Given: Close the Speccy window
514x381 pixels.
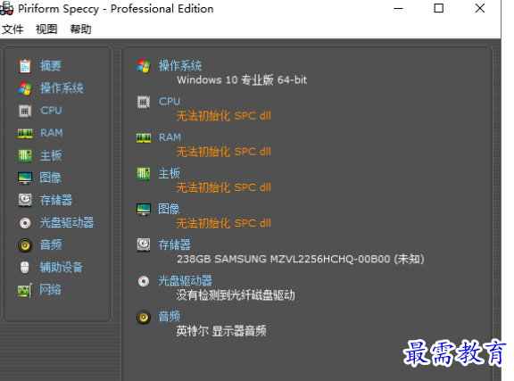Looking at the screenshot, I should (x=480, y=9).
